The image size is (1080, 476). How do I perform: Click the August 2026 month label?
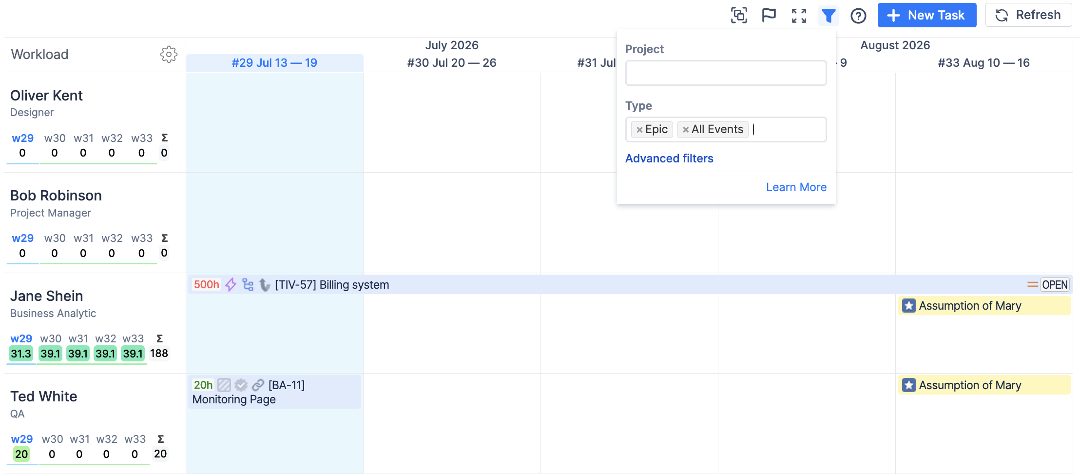895,45
